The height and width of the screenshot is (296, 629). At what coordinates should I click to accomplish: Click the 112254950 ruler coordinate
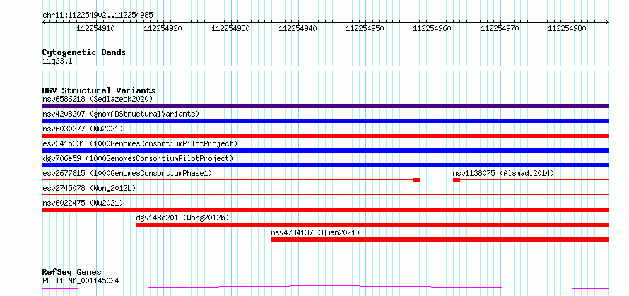coord(365,28)
